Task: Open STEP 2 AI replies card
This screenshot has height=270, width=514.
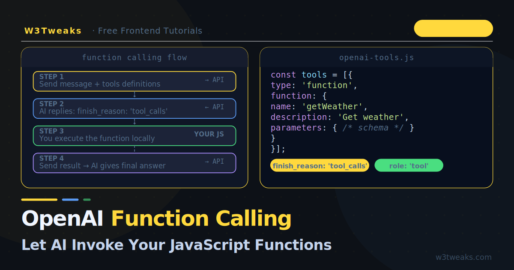Action: click(134, 108)
